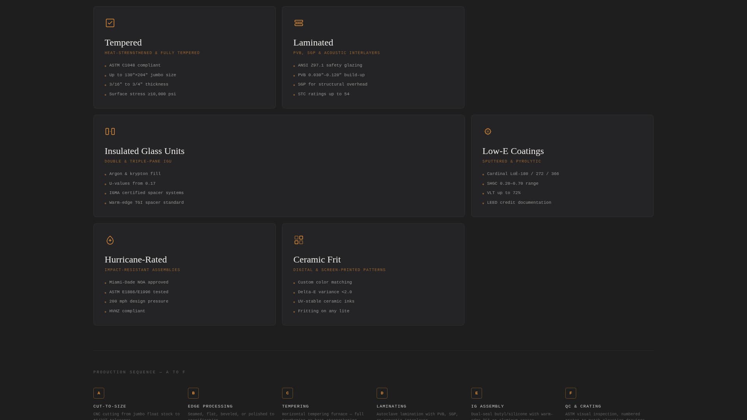Click the Low-E Coatings title link
The height and width of the screenshot is (420, 747).
click(513, 151)
